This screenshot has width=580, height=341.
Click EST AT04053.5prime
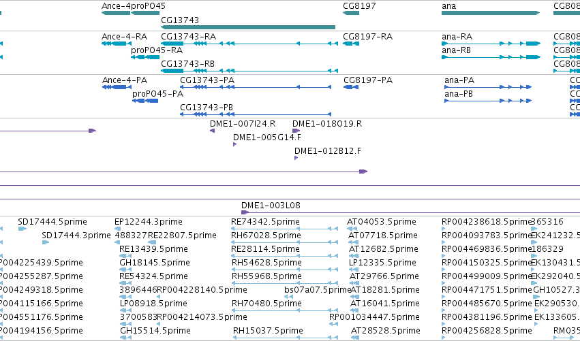pyautogui.click(x=352, y=229)
